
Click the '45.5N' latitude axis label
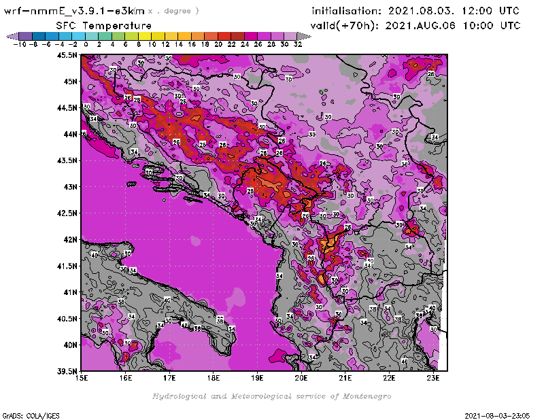67,55
